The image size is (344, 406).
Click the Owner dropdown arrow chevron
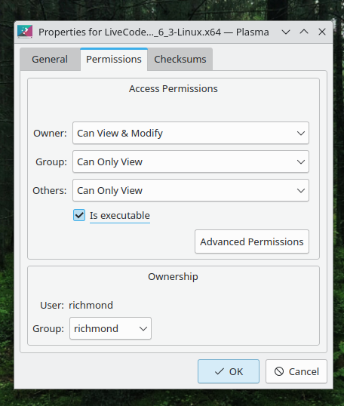pyautogui.click(x=301, y=134)
